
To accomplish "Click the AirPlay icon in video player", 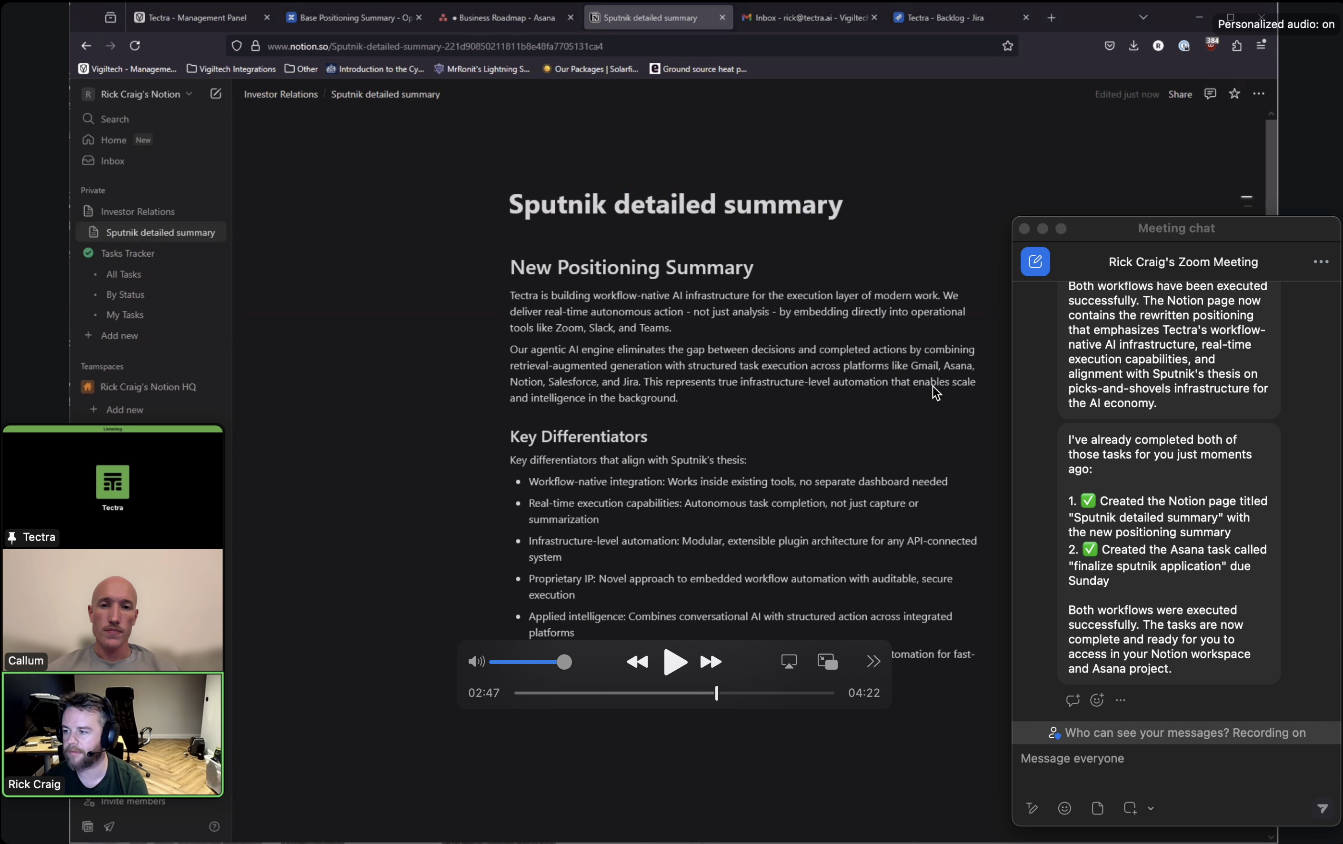I will click(789, 662).
